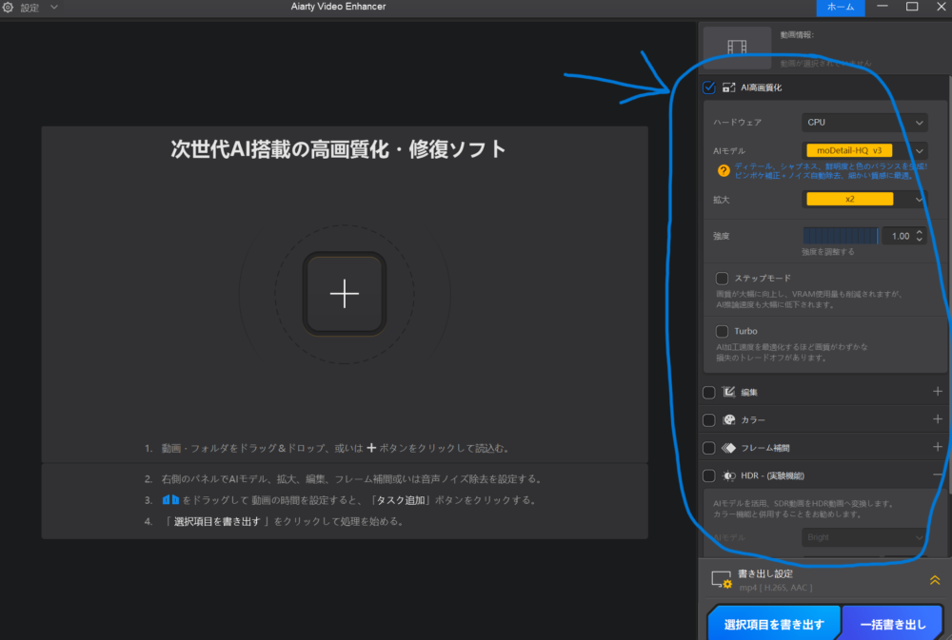Click the orange question mark help icon
The height and width of the screenshot is (640, 952).
[x=724, y=171]
